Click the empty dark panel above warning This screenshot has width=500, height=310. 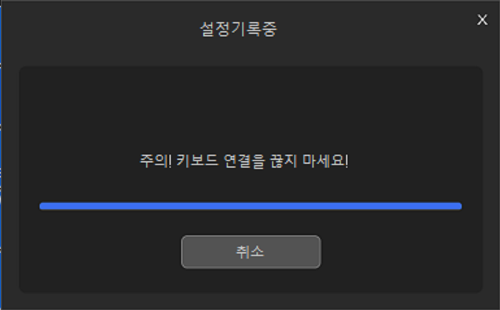point(251,109)
